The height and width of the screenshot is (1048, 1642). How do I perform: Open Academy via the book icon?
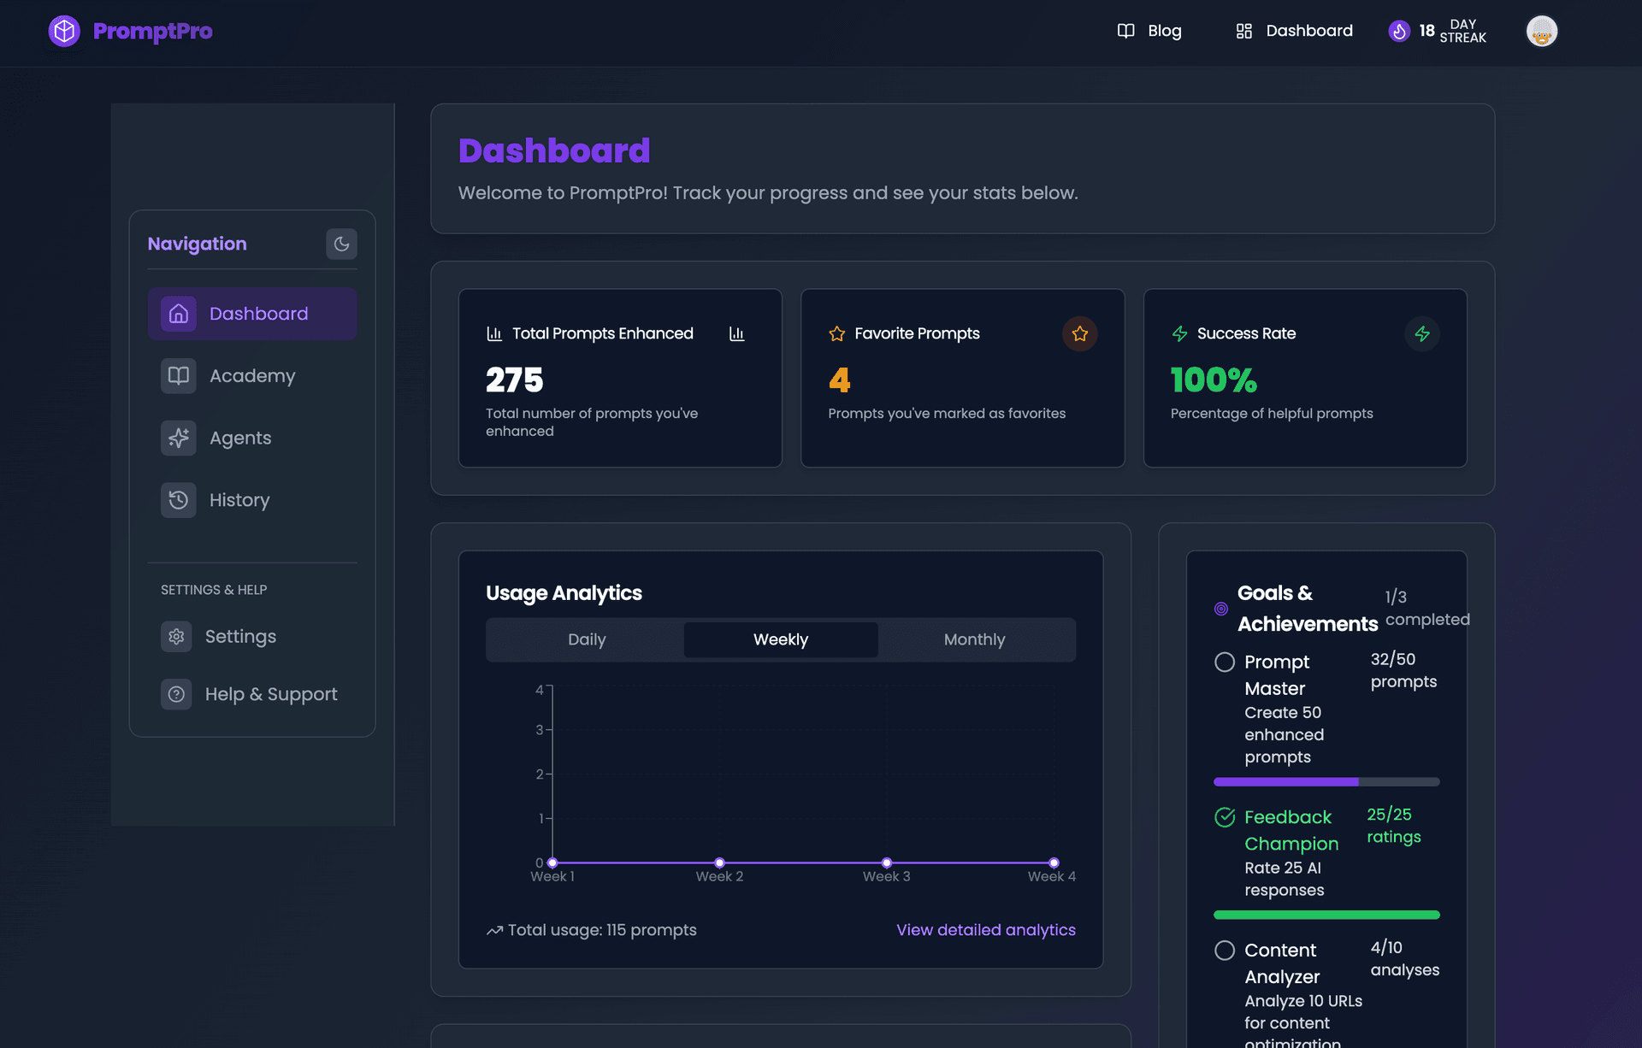pyautogui.click(x=179, y=375)
